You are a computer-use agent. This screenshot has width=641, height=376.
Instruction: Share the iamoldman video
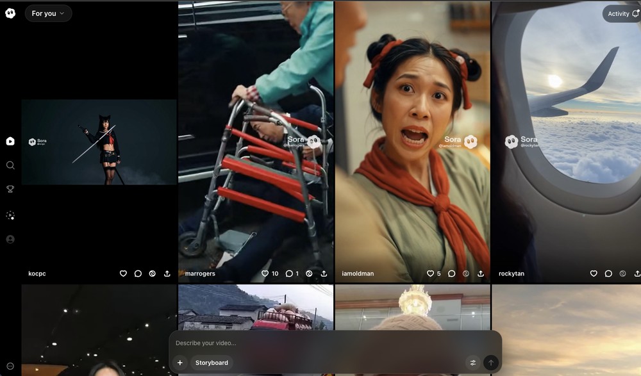coord(481,274)
